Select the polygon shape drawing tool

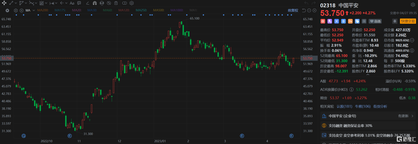(x=21, y=3)
